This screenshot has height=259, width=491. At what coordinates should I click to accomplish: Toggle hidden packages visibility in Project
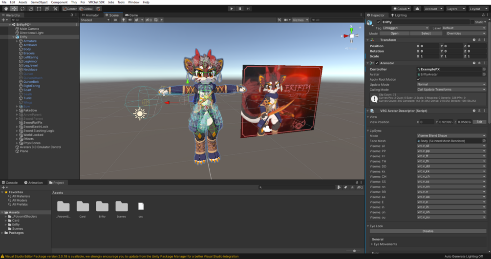360,187
